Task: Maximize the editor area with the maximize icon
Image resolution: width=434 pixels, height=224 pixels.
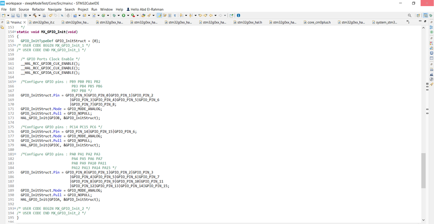Action: tap(425, 21)
